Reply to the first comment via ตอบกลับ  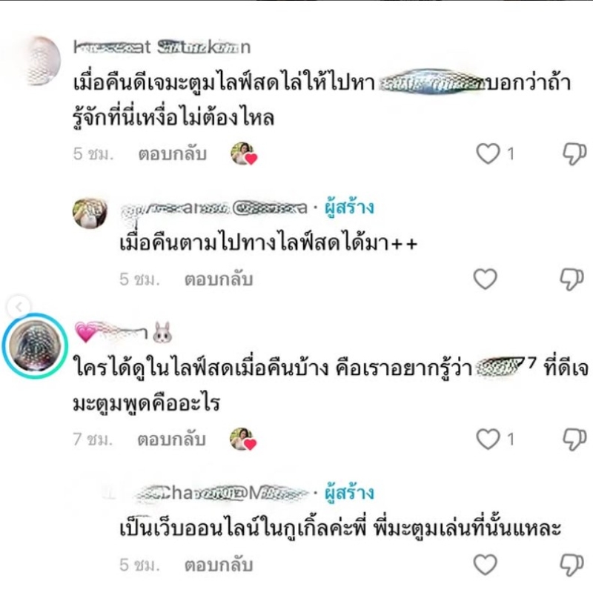pyautogui.click(x=173, y=154)
